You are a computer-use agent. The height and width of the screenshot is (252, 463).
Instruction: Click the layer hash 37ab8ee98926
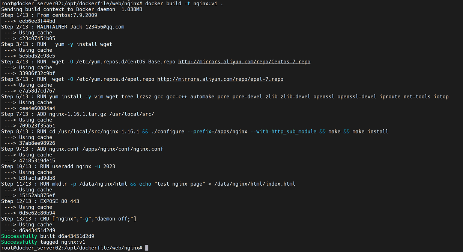click(x=37, y=143)
